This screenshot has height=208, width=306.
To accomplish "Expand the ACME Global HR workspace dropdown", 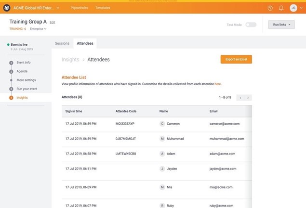I will pos(58,8).
